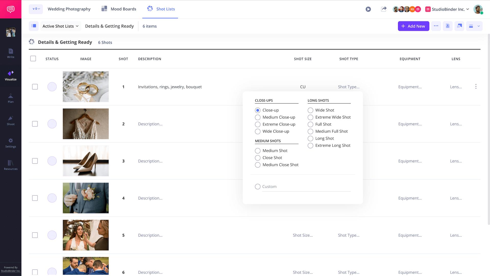Expand the Active Shot Lists dropdown
Viewport: 490px width, 276px height.
coord(60,26)
